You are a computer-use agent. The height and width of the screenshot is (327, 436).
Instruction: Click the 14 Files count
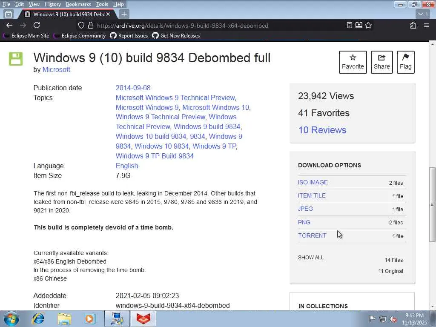(394, 260)
